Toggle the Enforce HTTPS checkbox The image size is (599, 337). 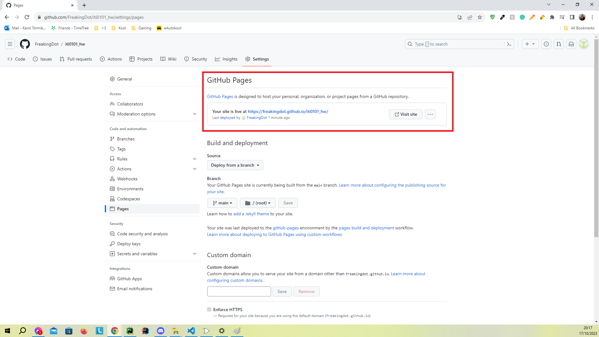click(209, 310)
